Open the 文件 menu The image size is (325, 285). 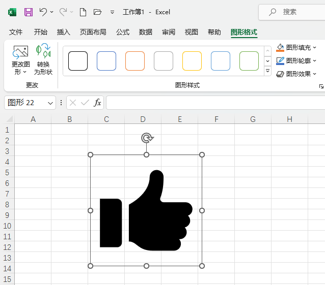16,32
